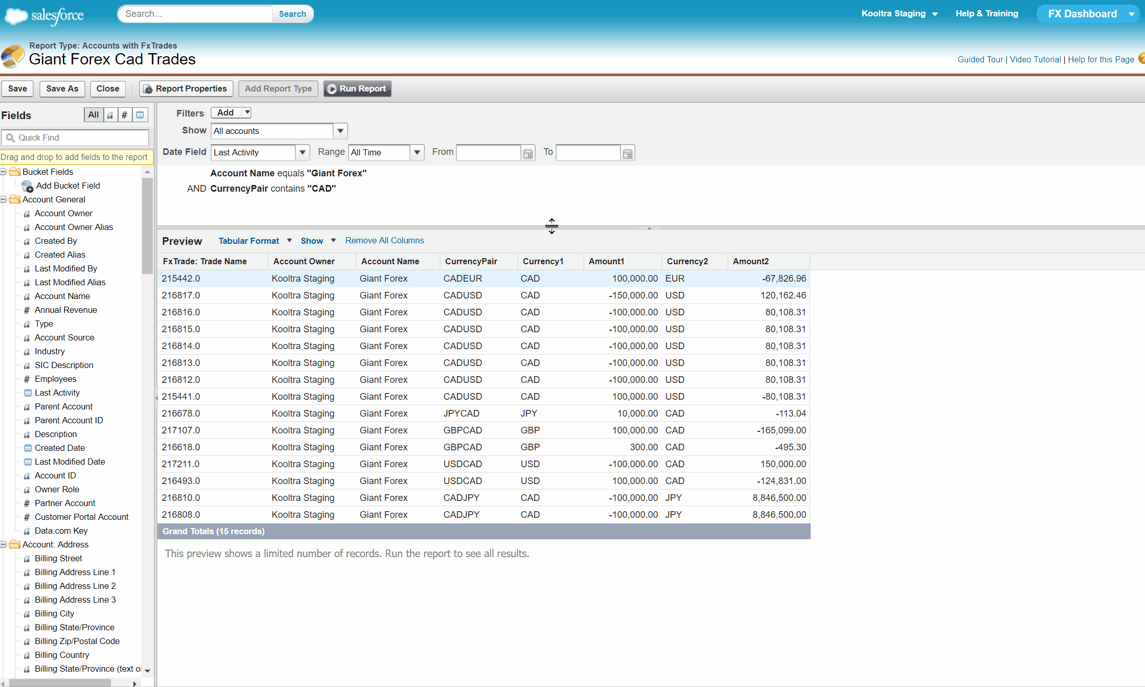Click the CurrencyPair column header

[x=479, y=261]
